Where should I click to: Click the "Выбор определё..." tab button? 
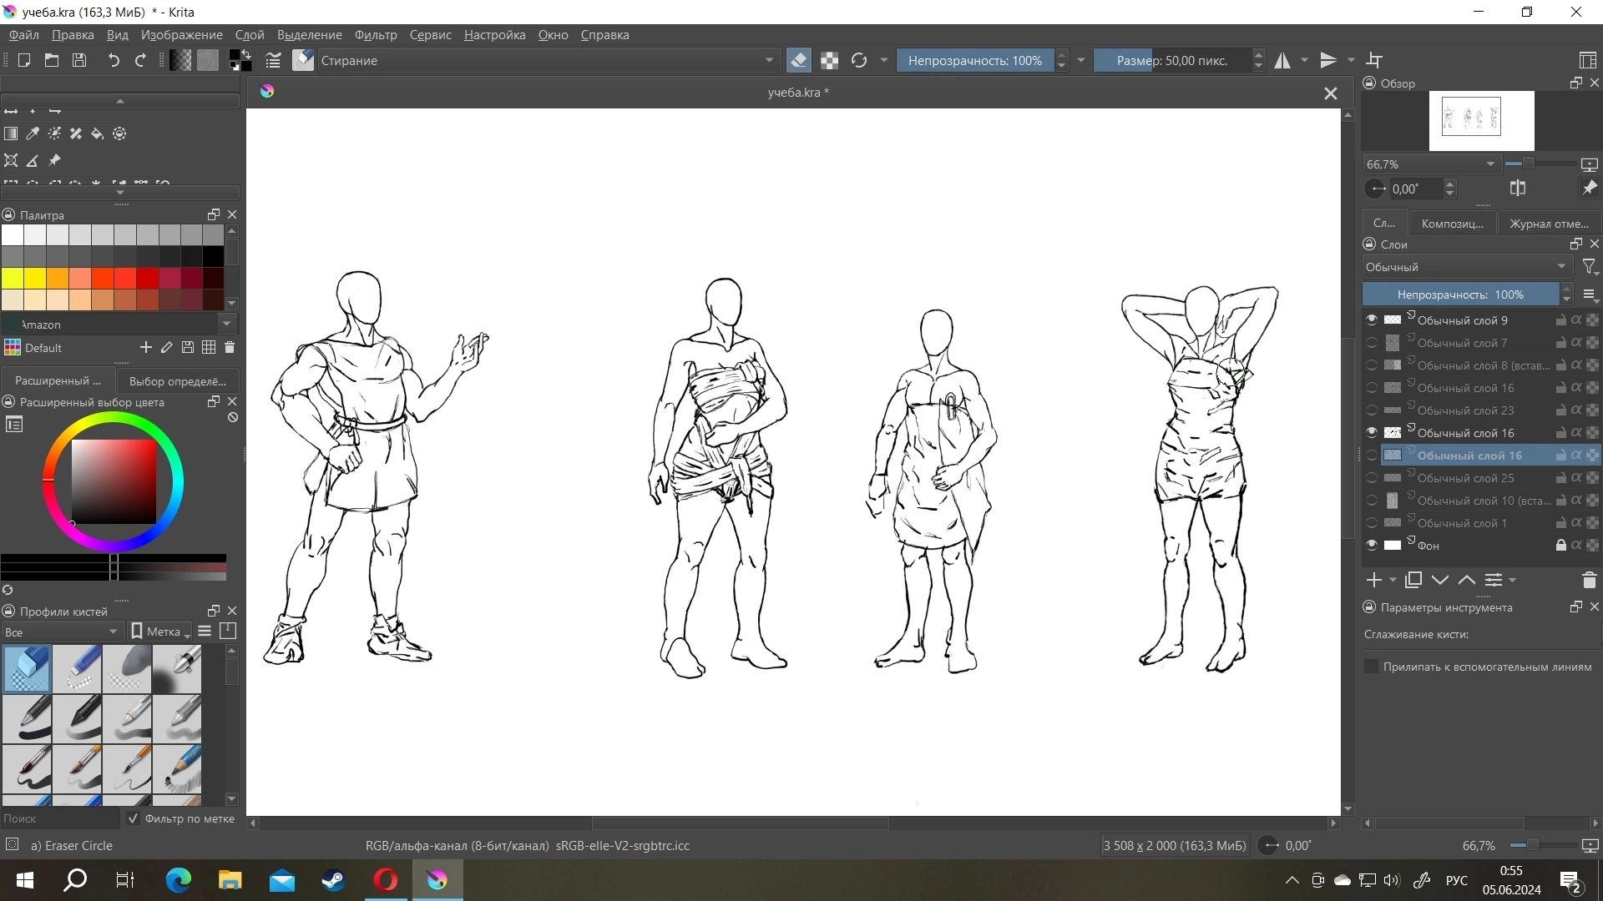(x=178, y=381)
